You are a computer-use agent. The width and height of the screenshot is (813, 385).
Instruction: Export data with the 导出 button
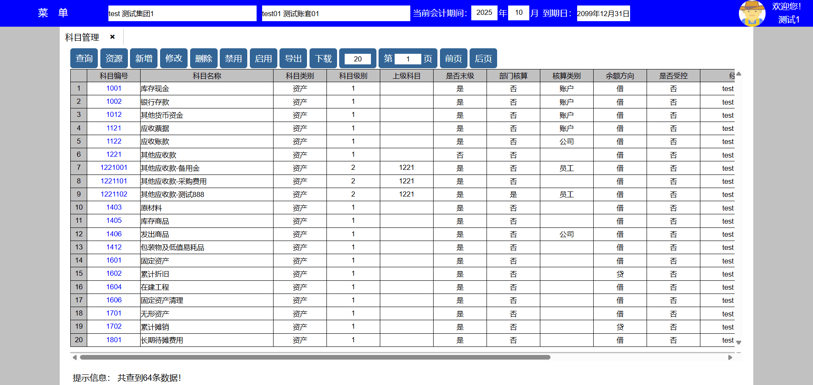point(293,58)
